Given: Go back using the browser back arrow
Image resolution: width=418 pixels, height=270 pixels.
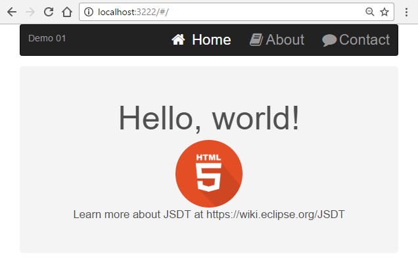Looking at the screenshot, I should click(x=12, y=12).
